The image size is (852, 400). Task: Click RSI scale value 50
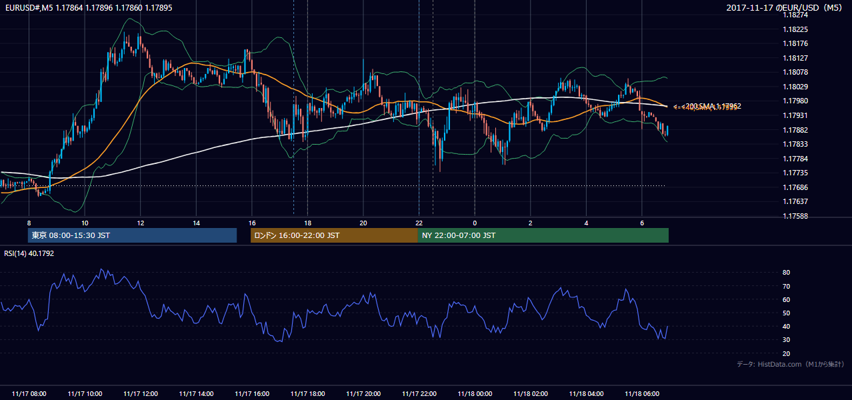point(787,313)
